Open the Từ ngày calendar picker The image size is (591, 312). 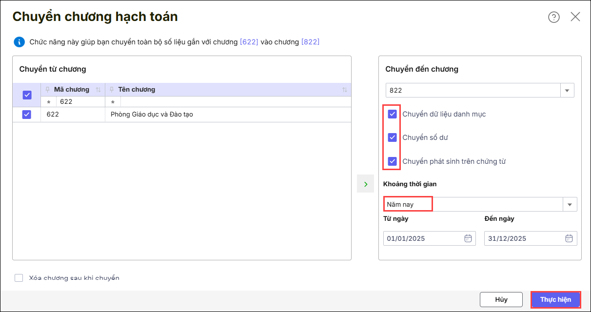pos(468,238)
